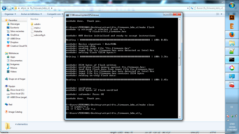Viewport: 239px width, 134px height.
Task: Click the cmd window scrollbar down arrow
Action: tap(180, 117)
